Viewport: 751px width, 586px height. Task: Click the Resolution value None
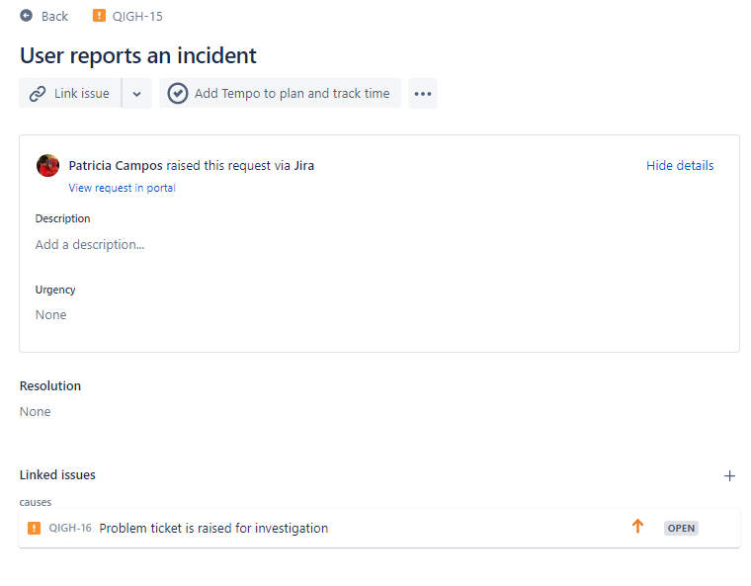coord(35,412)
